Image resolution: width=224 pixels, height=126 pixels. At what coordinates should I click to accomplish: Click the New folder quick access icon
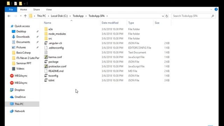click(x=21, y=3)
